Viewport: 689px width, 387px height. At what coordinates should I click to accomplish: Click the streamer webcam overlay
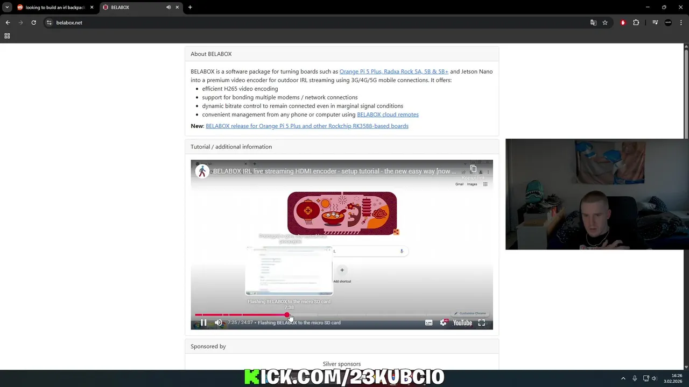597,194
